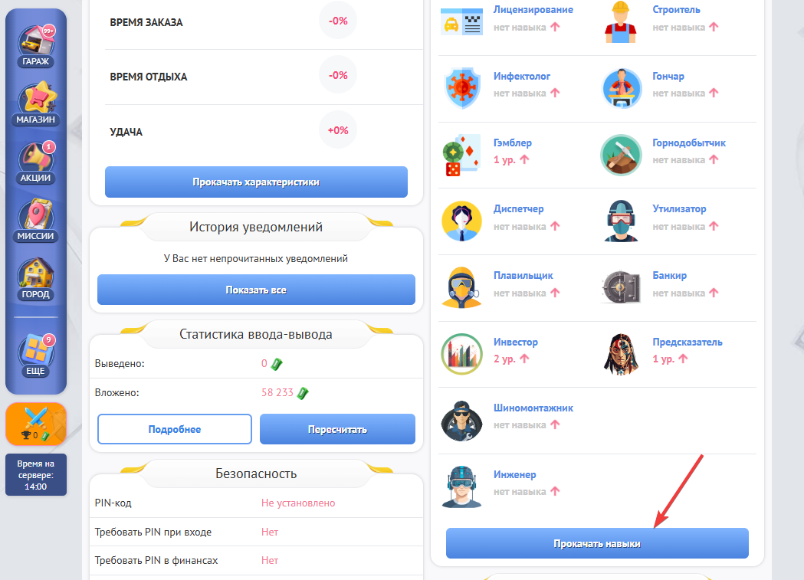Open the Магазин sidebar icon
Screen dimensions: 804x580
click(x=36, y=103)
